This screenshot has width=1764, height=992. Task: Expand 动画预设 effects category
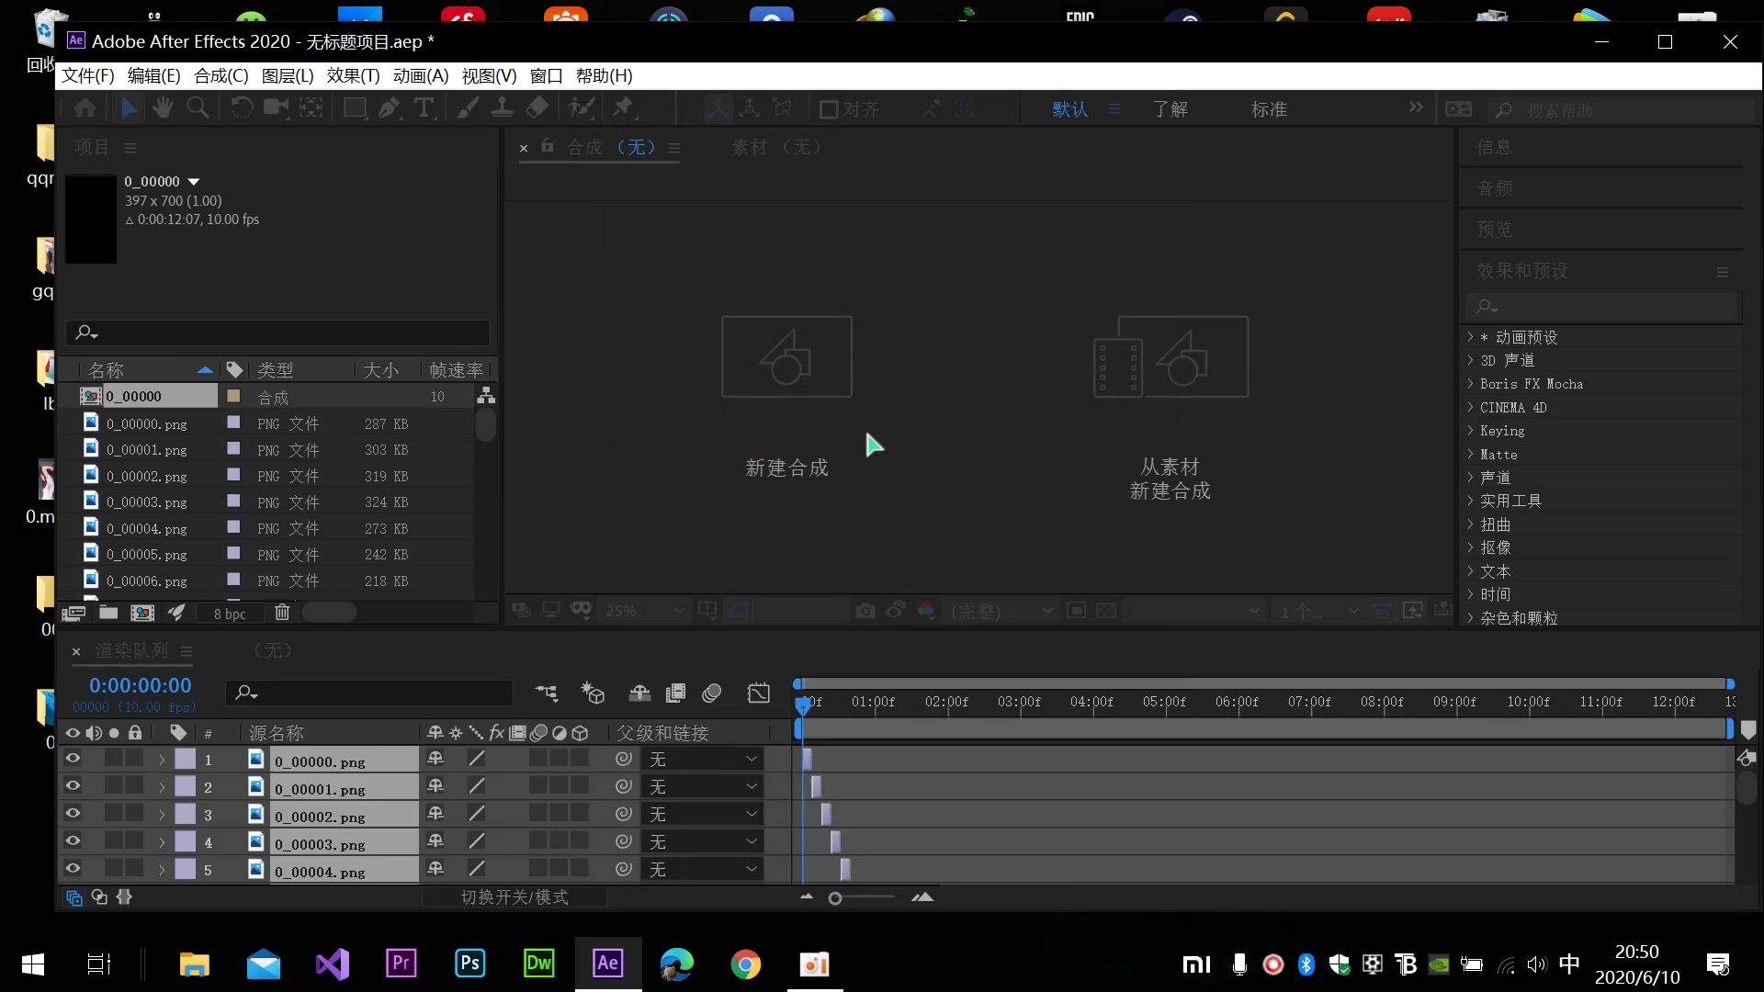click(x=1470, y=337)
